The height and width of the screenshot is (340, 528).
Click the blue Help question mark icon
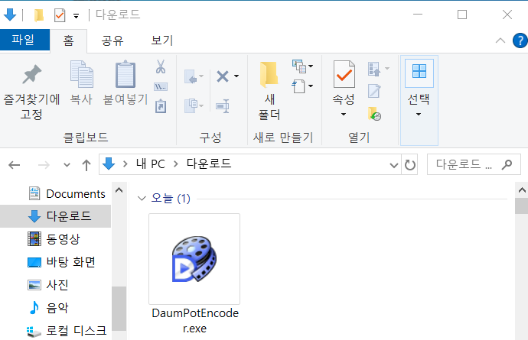coord(520,40)
